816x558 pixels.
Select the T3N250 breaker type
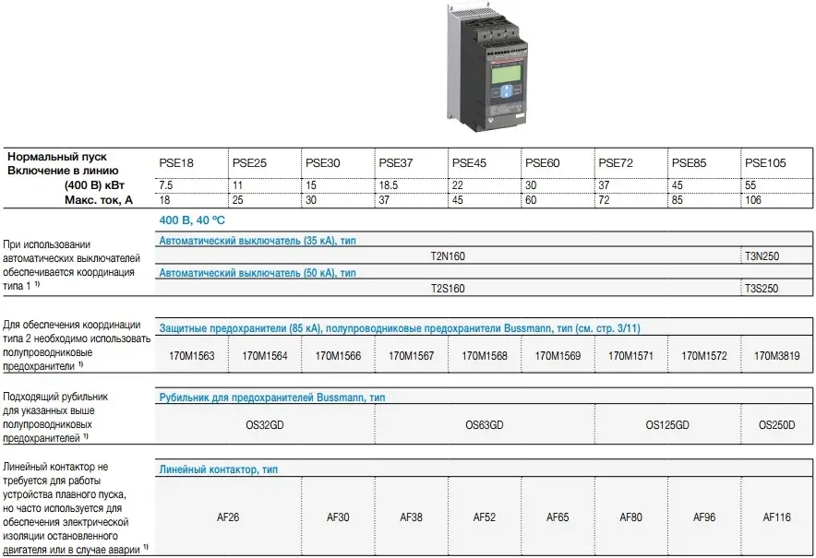coord(762,255)
